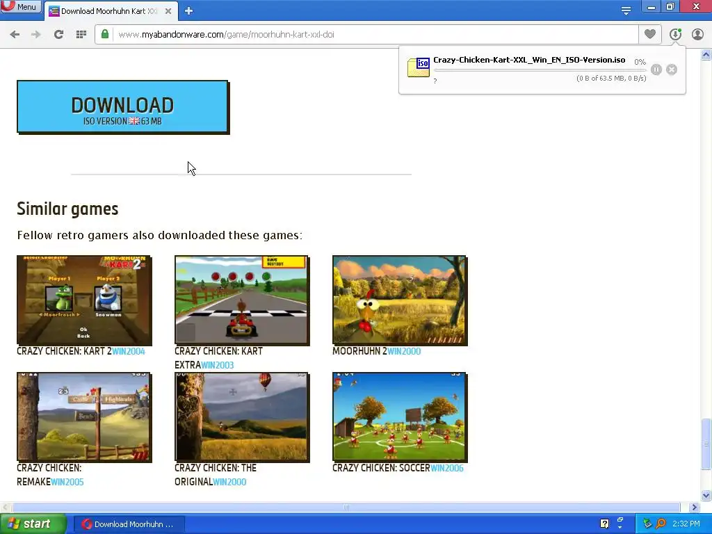Click the ISO file icon in downloads popup
The width and height of the screenshot is (712, 534).
tap(418, 67)
